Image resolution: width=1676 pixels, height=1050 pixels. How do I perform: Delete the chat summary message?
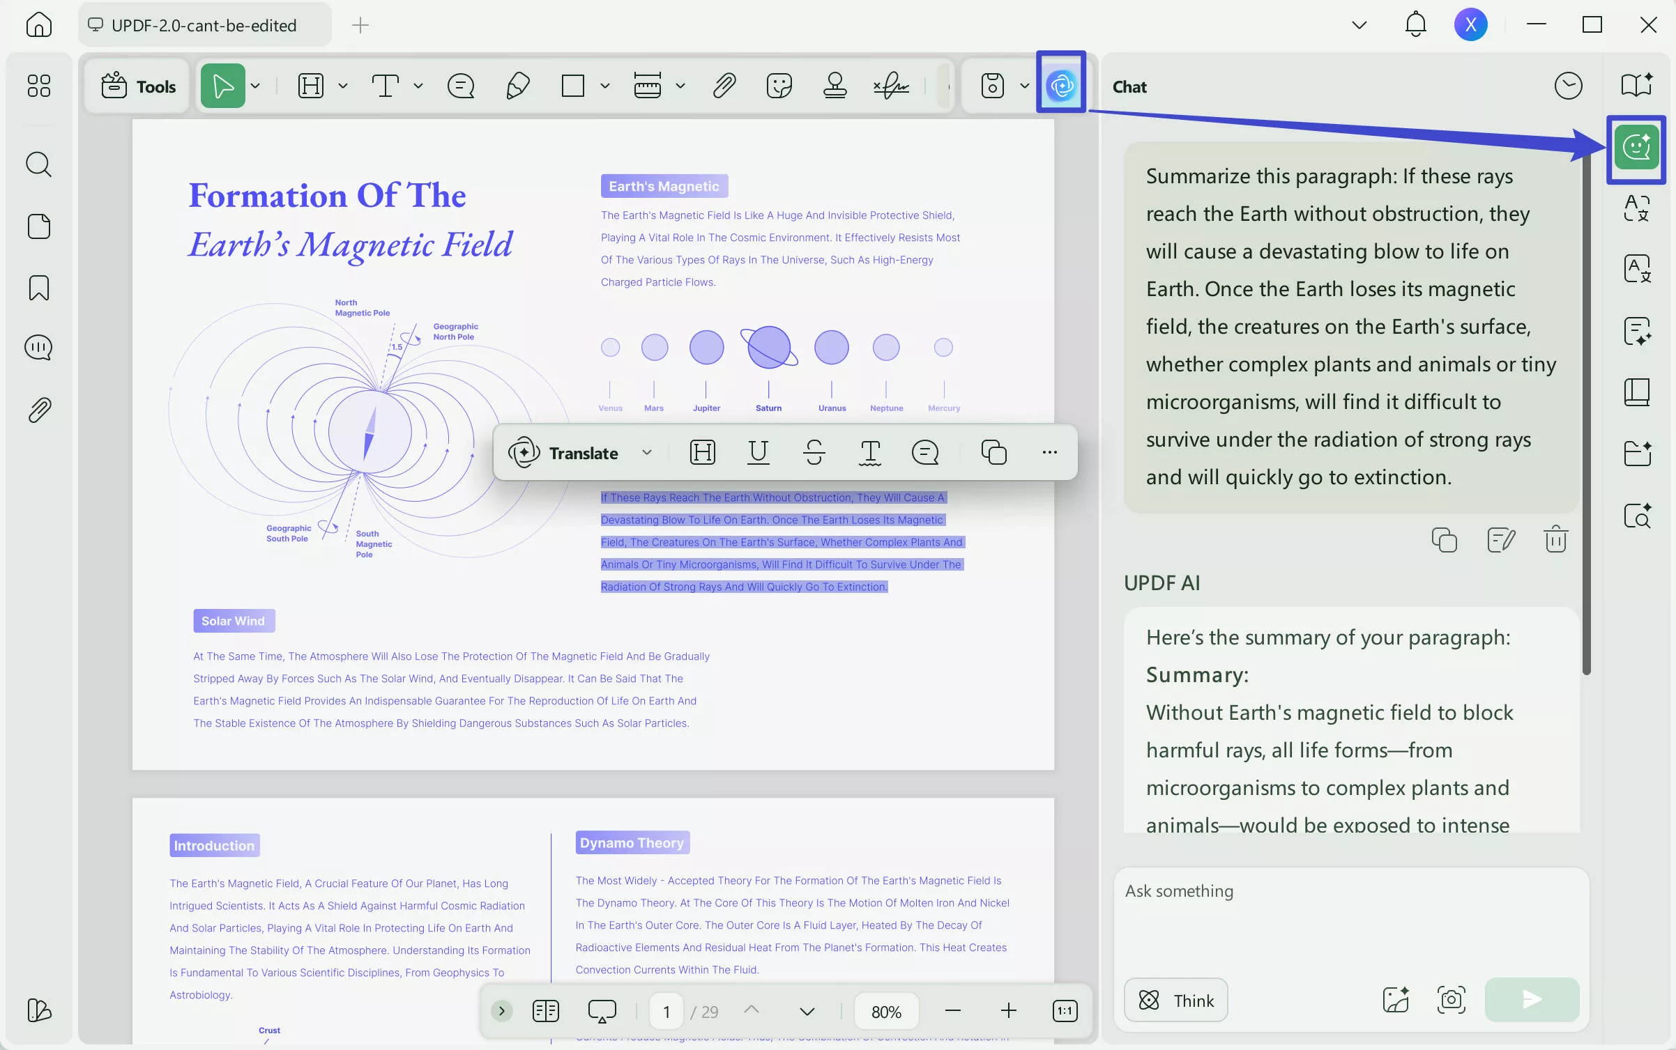pos(1555,539)
